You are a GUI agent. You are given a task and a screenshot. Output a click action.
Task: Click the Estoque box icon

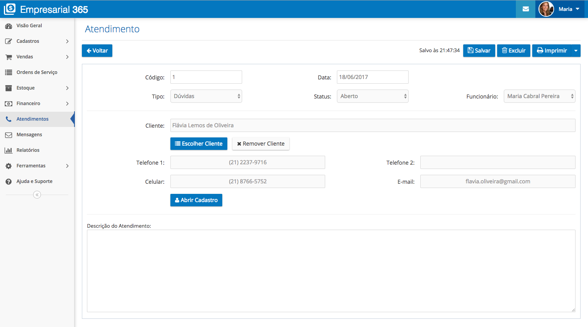9,88
